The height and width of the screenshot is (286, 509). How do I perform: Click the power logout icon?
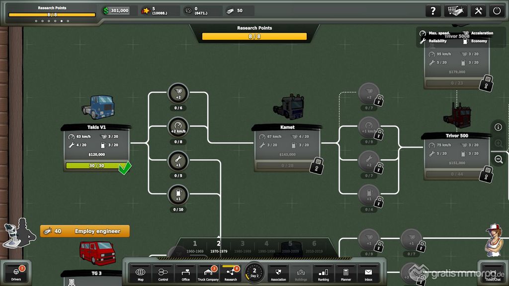pyautogui.click(x=496, y=11)
